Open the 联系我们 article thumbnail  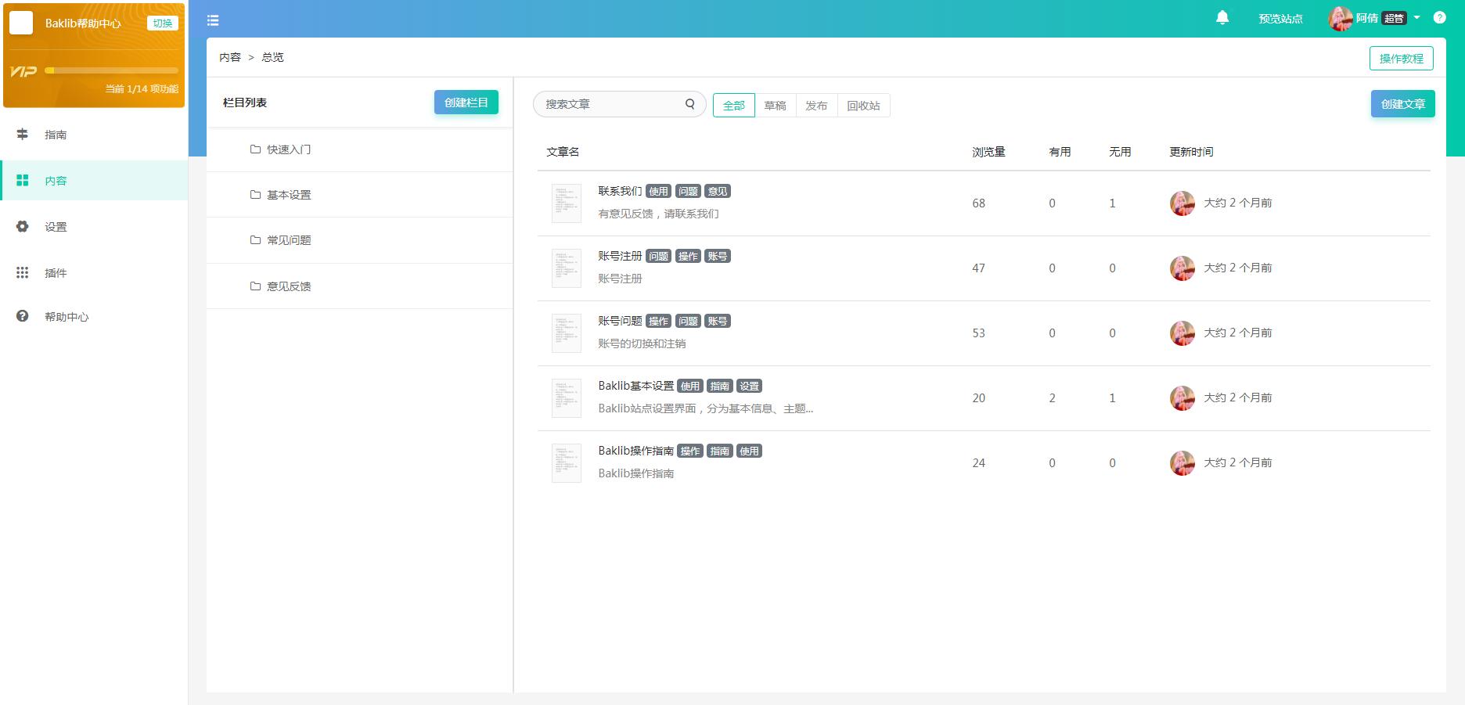tap(566, 203)
